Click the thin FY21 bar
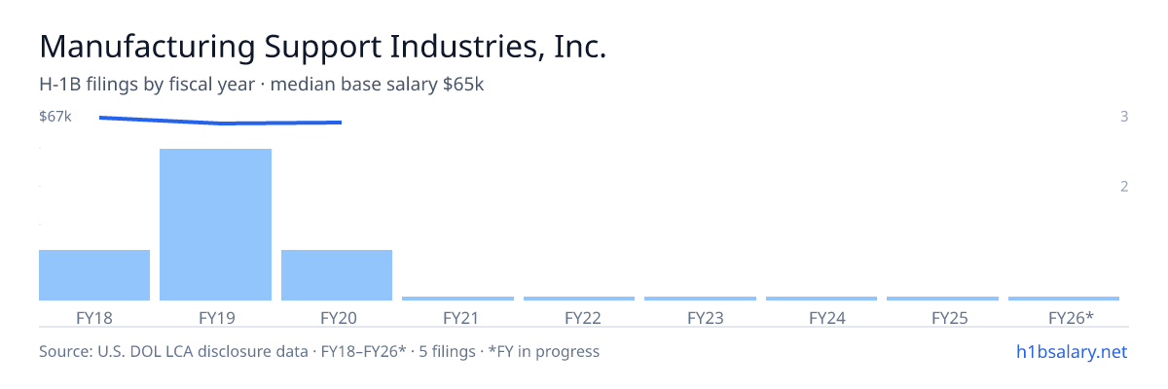 pyautogui.click(x=457, y=299)
